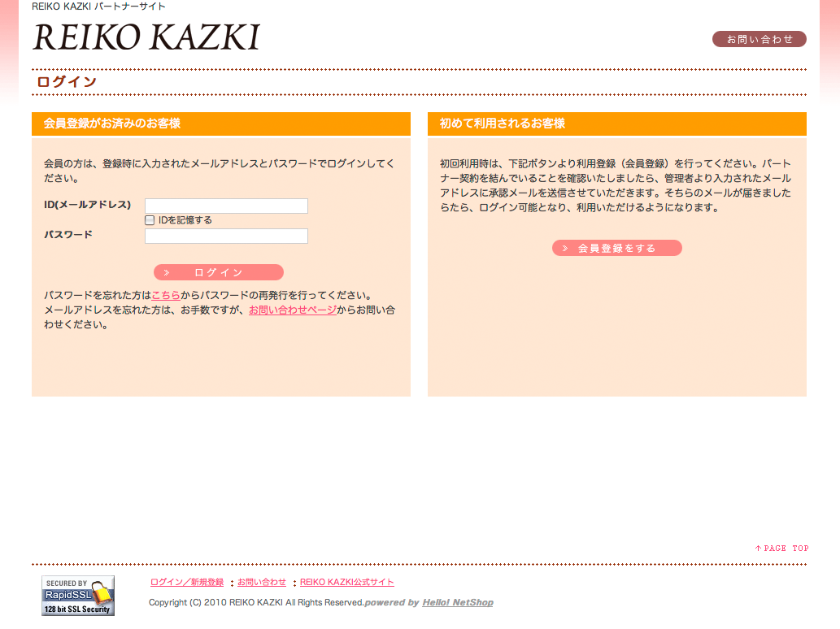Enable the IDを記憶する checkbox
This screenshot has height=629, width=840.
coord(150,220)
